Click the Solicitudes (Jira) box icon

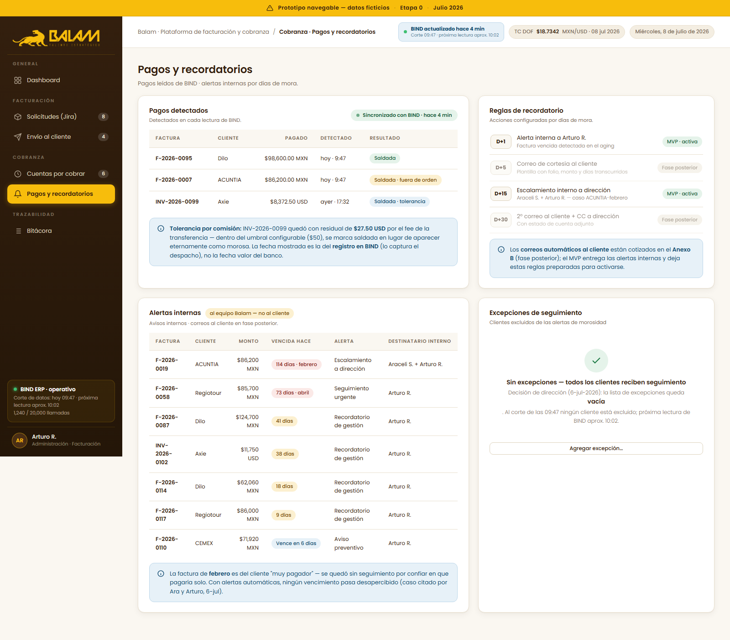click(18, 117)
